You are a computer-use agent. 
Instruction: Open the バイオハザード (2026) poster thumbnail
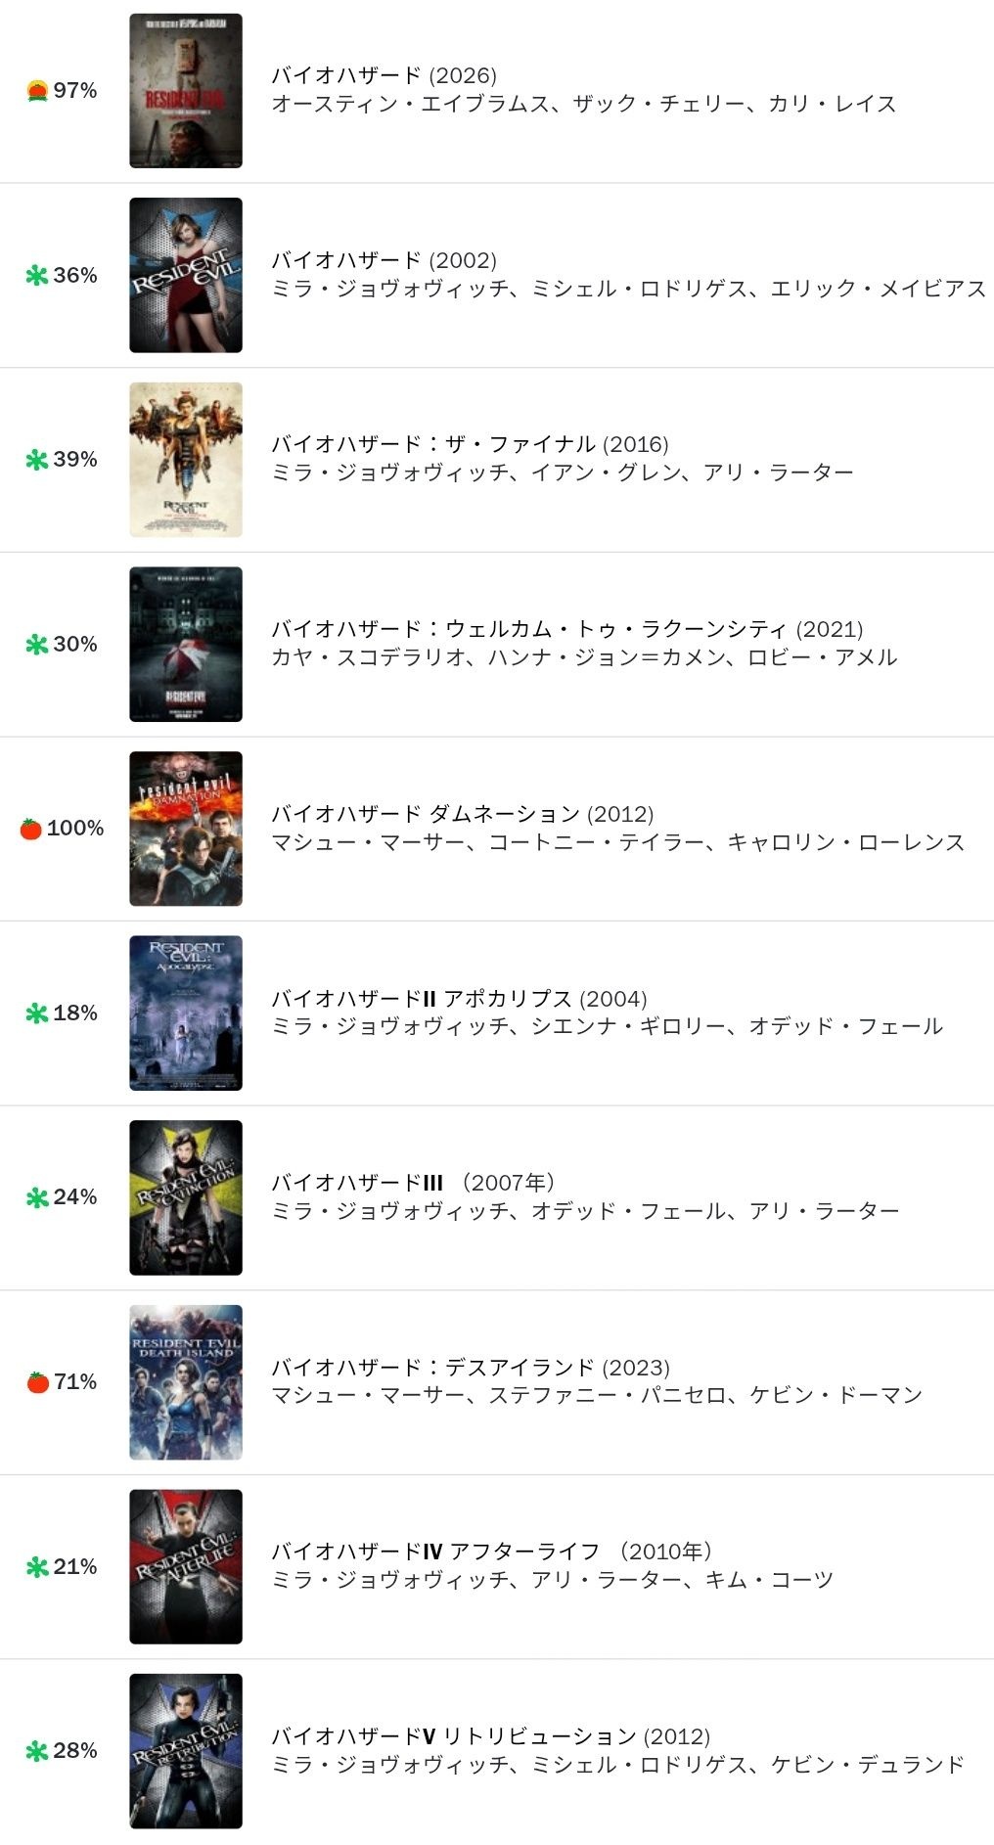186,91
